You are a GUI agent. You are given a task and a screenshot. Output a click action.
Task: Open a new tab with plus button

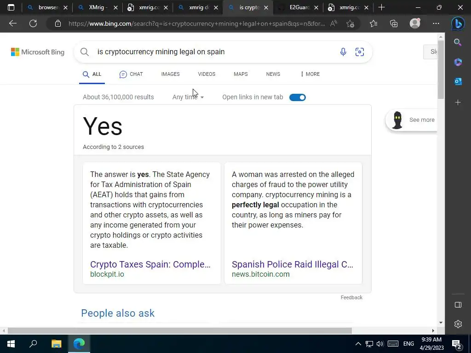(x=381, y=7)
